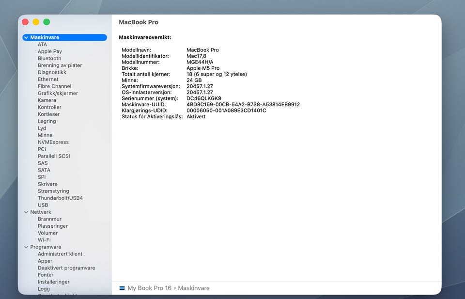Click Maskinvare in the path bar
Image resolution: width=465 pixels, height=299 pixels.
tap(194, 288)
